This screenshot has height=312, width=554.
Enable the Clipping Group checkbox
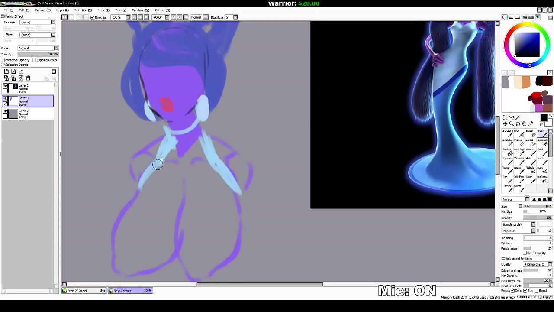tap(34, 60)
